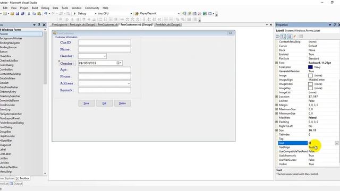
Task: Switch to the Output bottom tab
Action: [x=16, y=184]
